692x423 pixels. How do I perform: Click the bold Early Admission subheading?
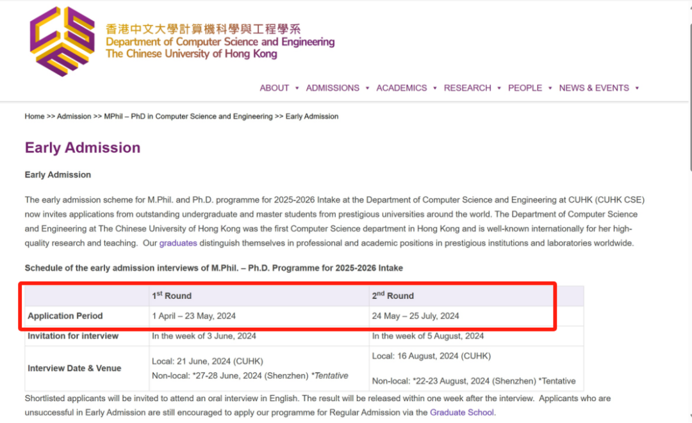click(x=58, y=175)
